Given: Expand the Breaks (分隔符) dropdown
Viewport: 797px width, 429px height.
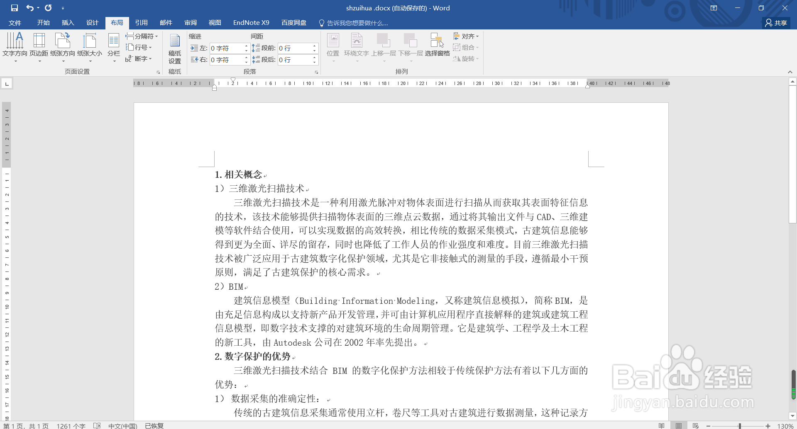Looking at the screenshot, I should tap(142, 36).
